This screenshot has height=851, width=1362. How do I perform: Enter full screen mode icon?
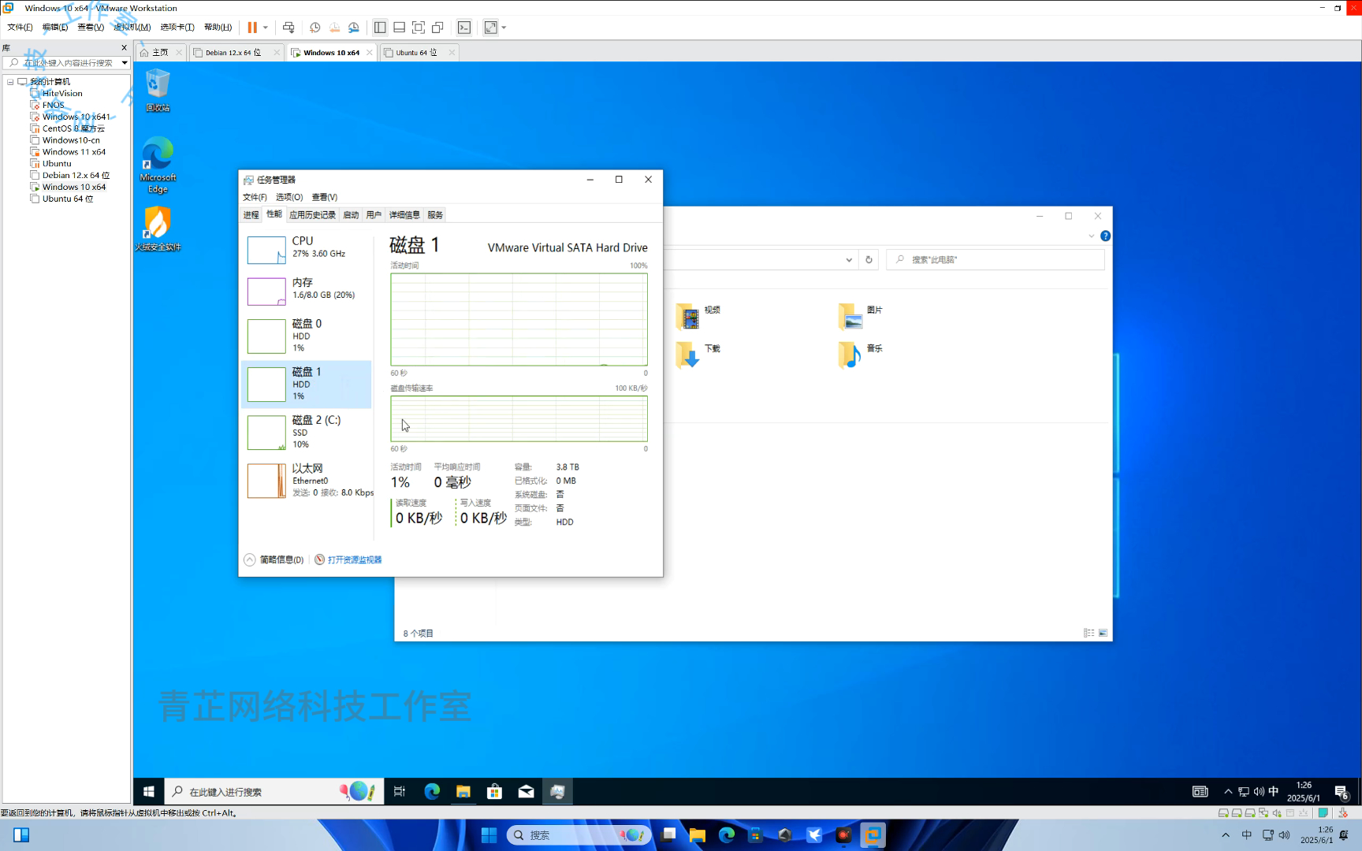point(419,28)
